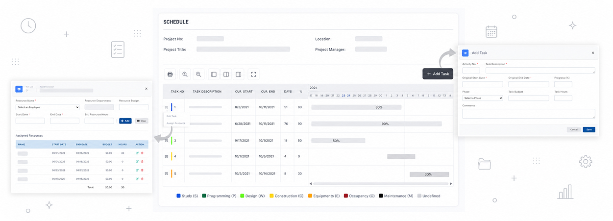This screenshot has width=613, height=221.
Task: Edit the second assigned resource row
Action: (x=137, y=161)
